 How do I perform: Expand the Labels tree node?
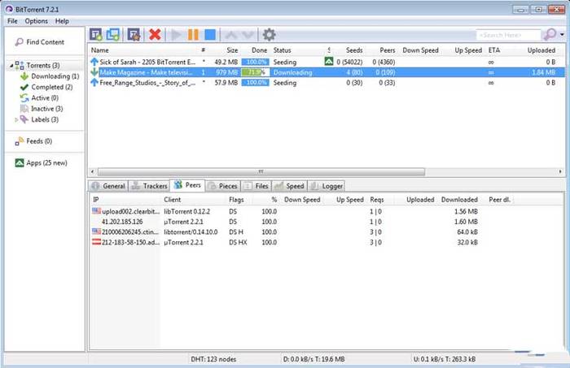(x=16, y=119)
